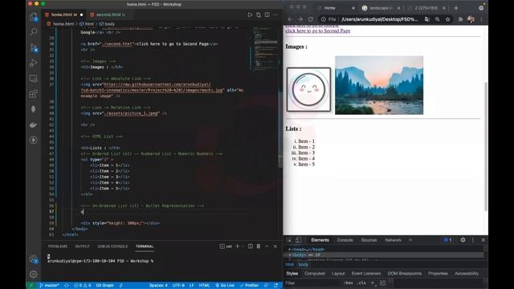
Task: Split the terminal panel
Action: (251, 246)
